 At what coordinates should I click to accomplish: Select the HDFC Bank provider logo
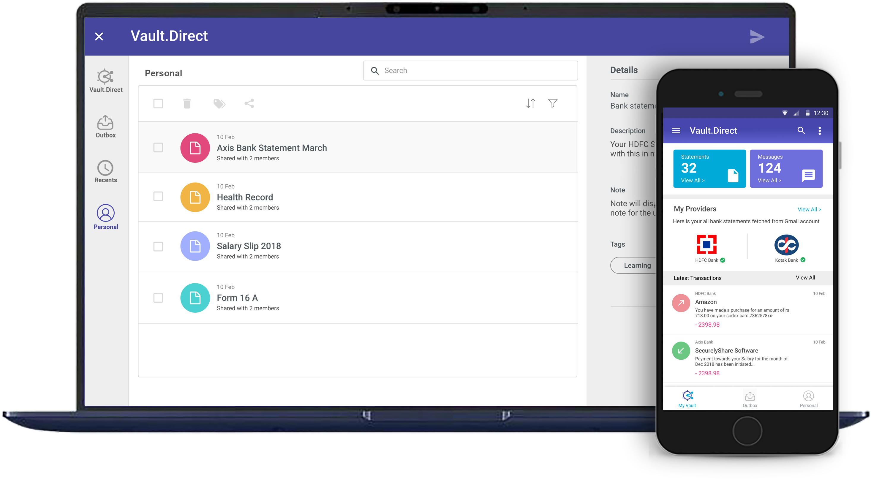tap(707, 244)
